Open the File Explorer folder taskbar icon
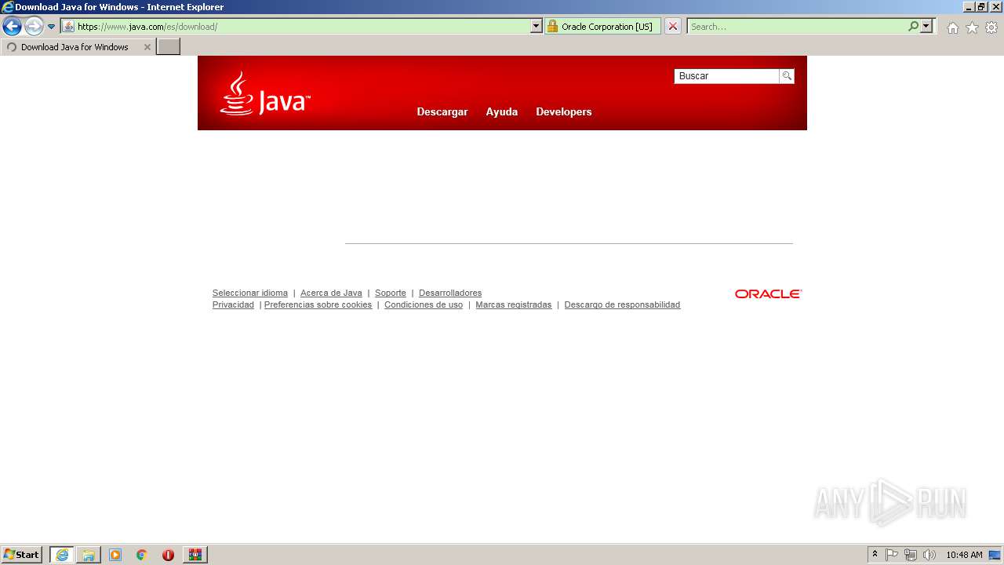1004x565 pixels. click(89, 555)
